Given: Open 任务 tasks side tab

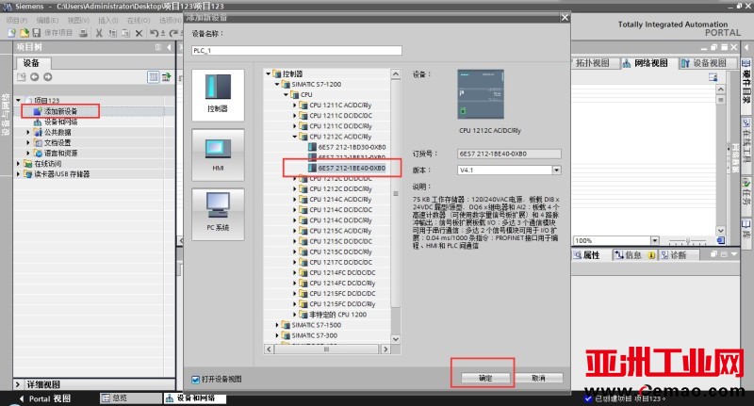Looking at the screenshot, I should point(746,192).
